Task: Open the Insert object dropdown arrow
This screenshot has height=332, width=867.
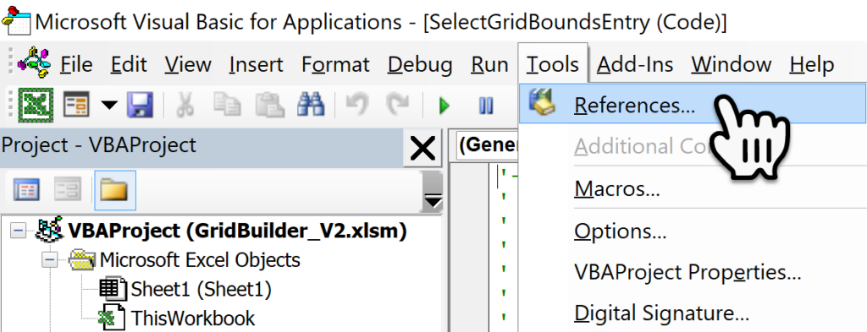Action: (x=109, y=104)
